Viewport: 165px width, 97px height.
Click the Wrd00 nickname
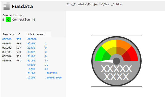pos(31,65)
